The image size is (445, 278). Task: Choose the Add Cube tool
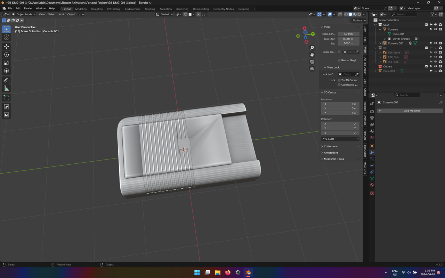[6, 98]
